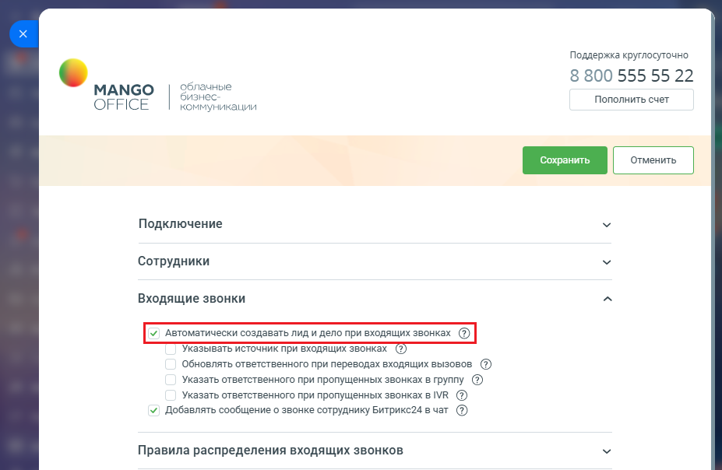
Task: Expand the Сотрудники section chevron
Action: pos(607,262)
